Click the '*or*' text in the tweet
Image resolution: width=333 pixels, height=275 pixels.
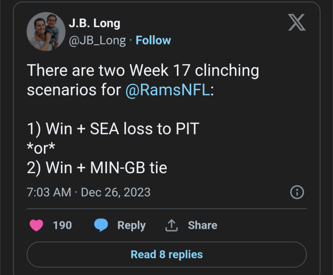coord(41,148)
